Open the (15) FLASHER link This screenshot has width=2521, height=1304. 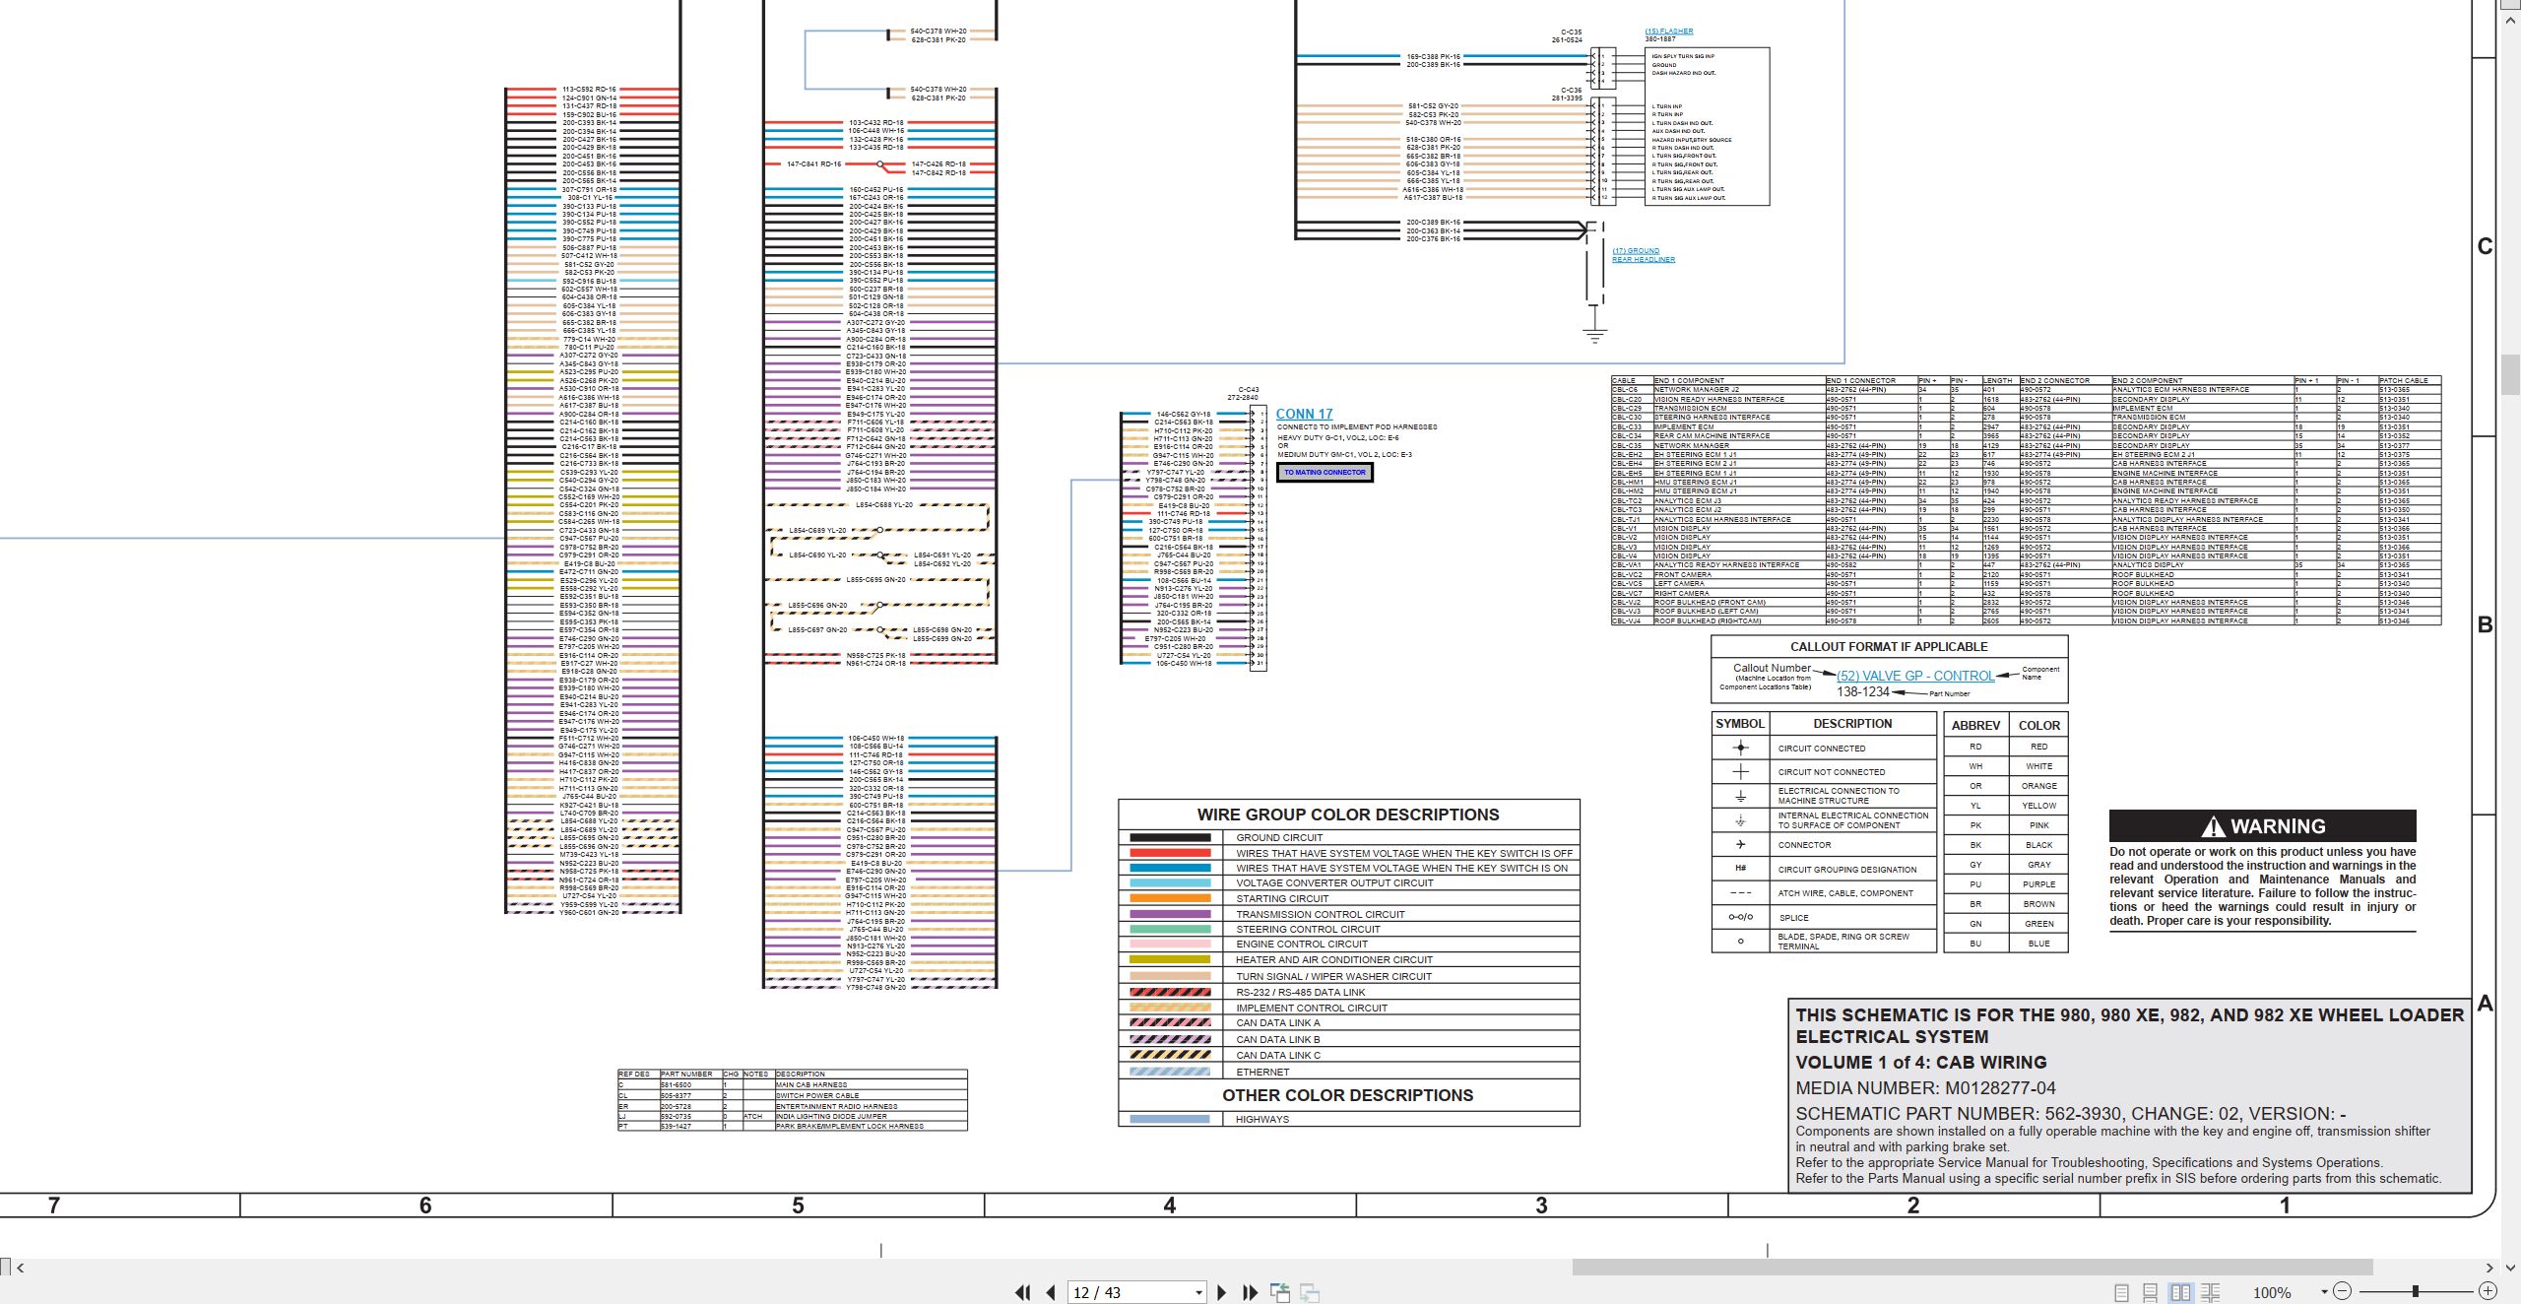[1669, 32]
